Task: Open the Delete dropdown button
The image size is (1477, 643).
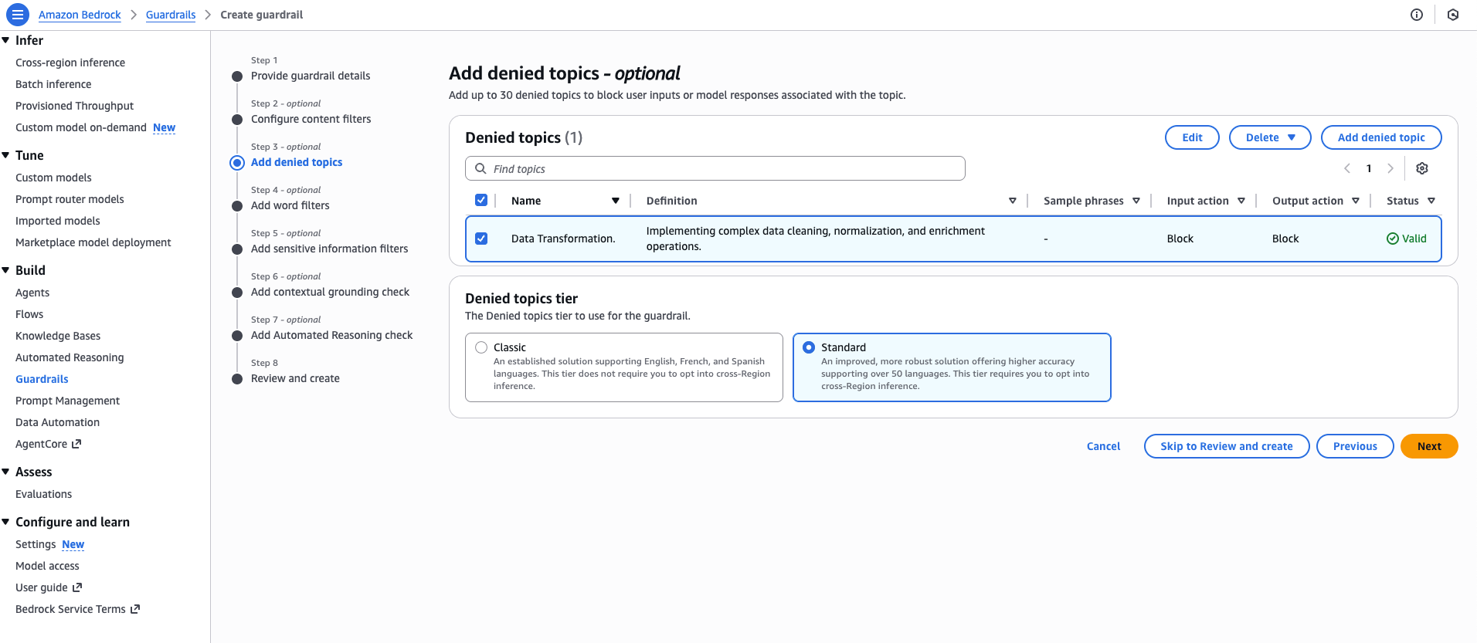Action: [x=1269, y=137]
